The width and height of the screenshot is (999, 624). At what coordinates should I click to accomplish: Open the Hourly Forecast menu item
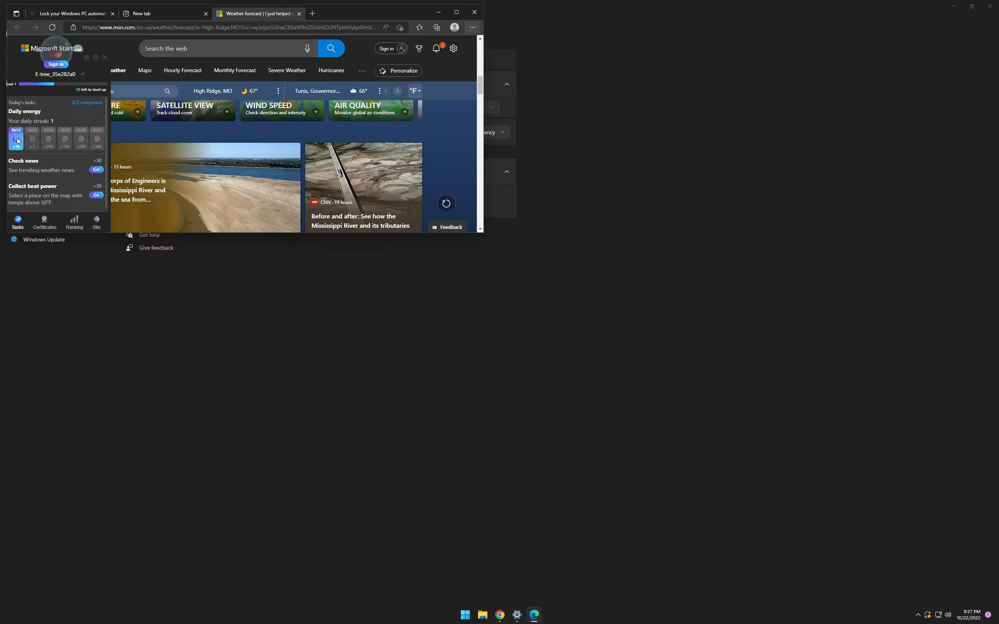click(183, 70)
